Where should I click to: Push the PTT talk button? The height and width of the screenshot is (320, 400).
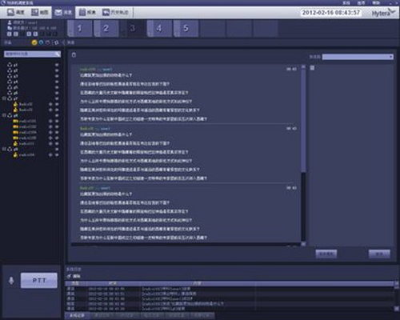[39, 280]
